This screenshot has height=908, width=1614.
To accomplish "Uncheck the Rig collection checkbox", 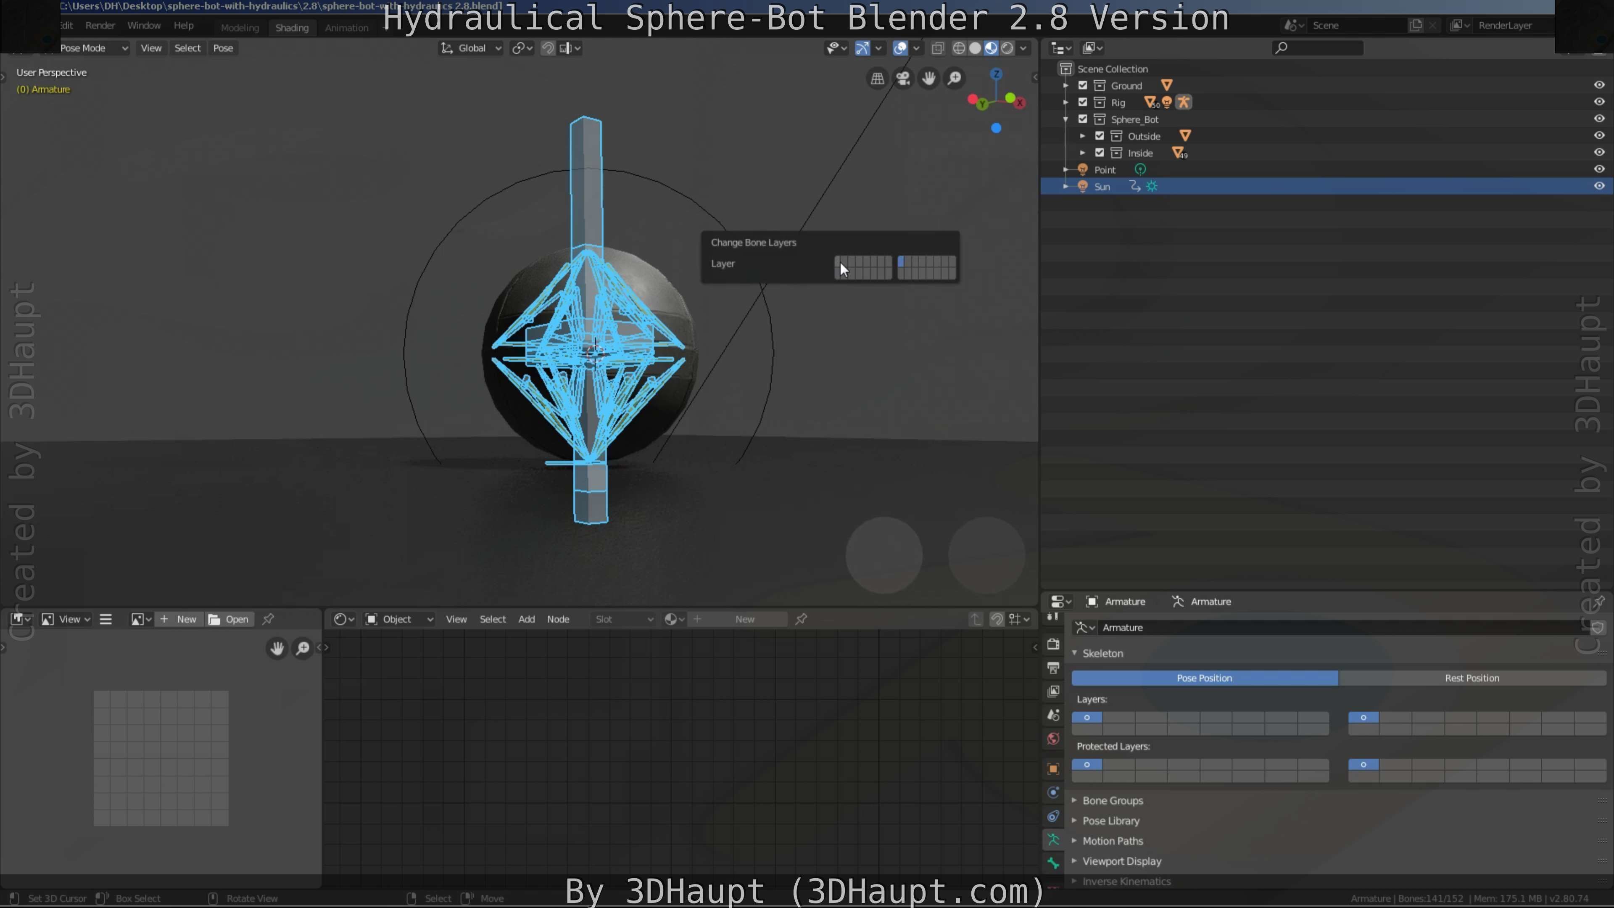I will 1083,102.
